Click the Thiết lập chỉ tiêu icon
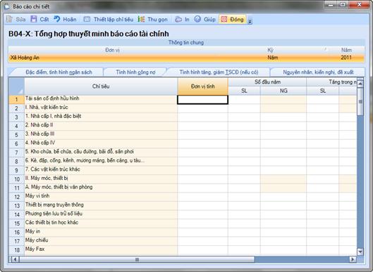 (87, 19)
